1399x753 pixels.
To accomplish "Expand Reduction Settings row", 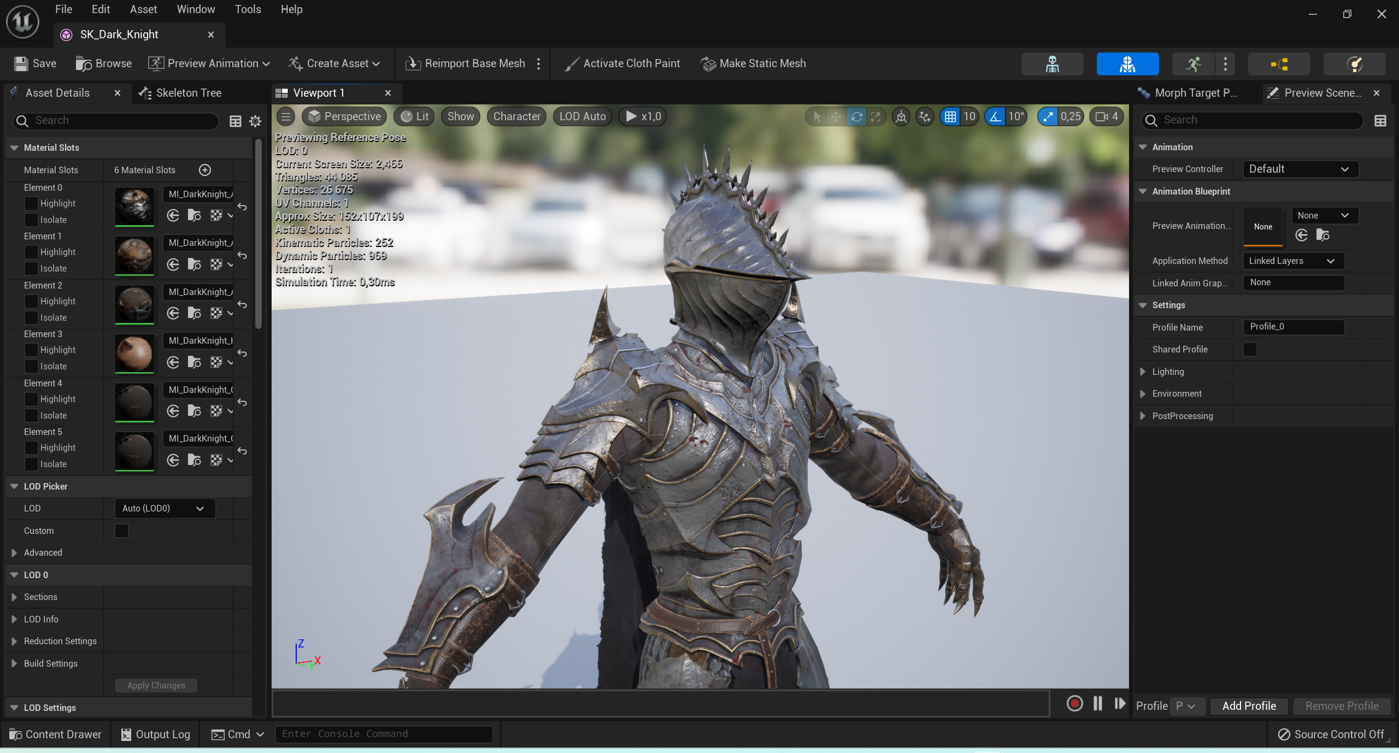I will pos(14,641).
